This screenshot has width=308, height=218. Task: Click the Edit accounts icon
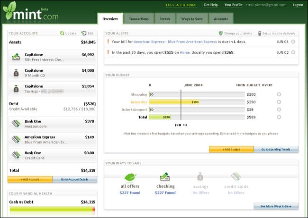coord(84,34)
